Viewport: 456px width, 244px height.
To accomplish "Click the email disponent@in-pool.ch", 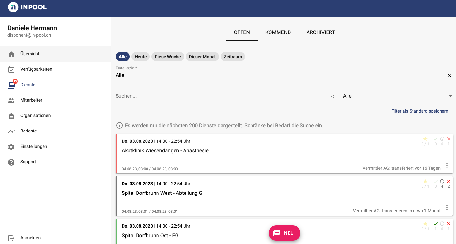I will (x=29, y=35).
